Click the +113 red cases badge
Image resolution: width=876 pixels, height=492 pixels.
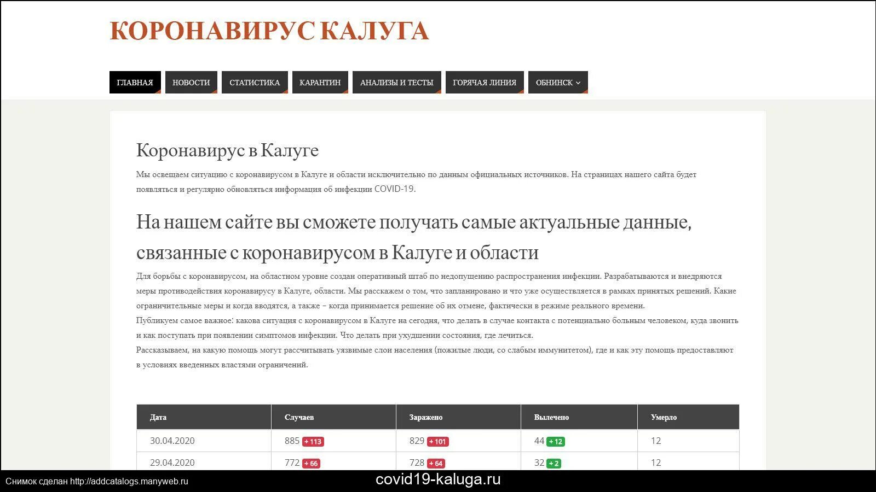coord(313,442)
